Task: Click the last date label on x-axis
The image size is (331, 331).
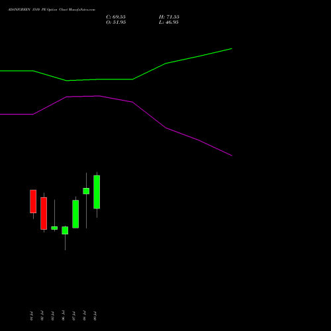Action: coord(95,316)
